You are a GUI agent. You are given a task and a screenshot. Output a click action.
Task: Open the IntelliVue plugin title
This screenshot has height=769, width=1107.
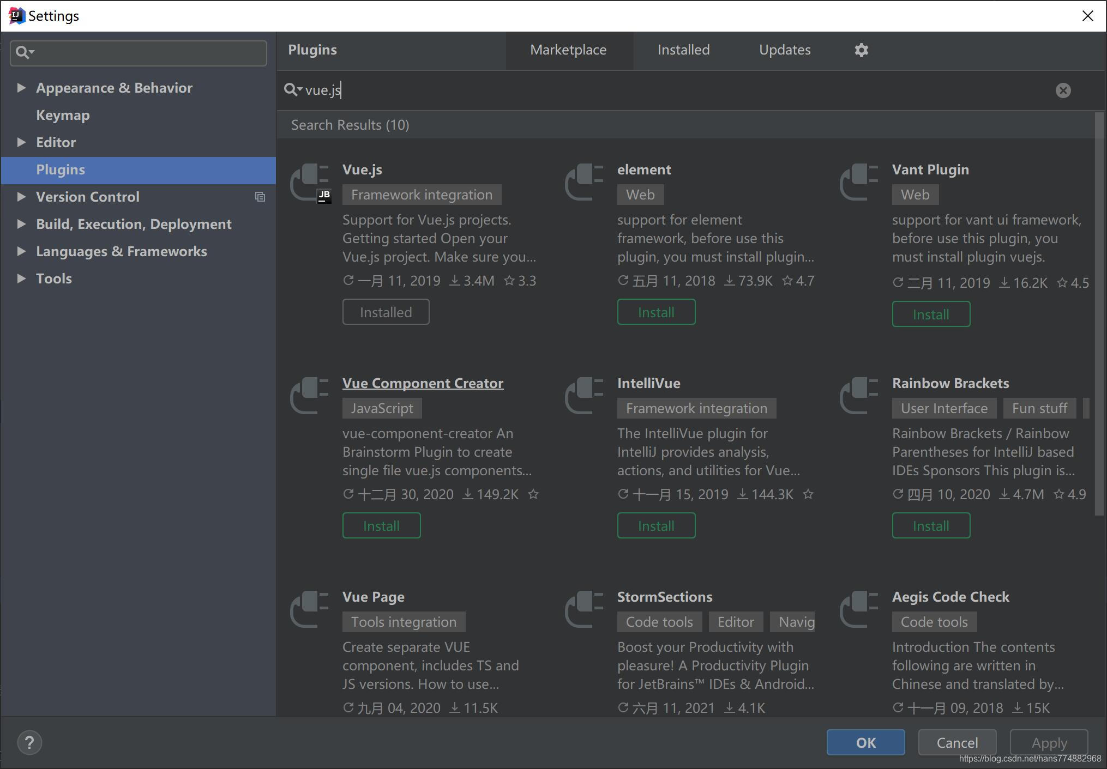[x=648, y=383]
